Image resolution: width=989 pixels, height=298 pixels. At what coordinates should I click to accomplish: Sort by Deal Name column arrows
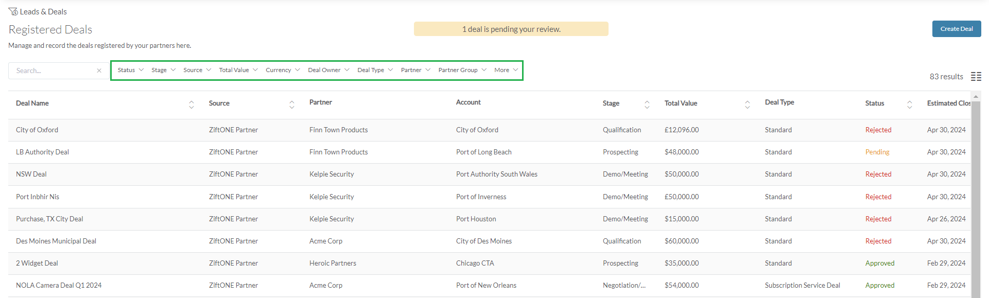[192, 104]
